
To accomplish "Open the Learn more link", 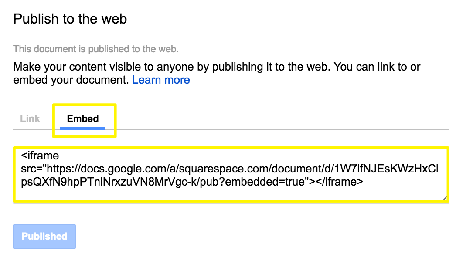I will [161, 80].
